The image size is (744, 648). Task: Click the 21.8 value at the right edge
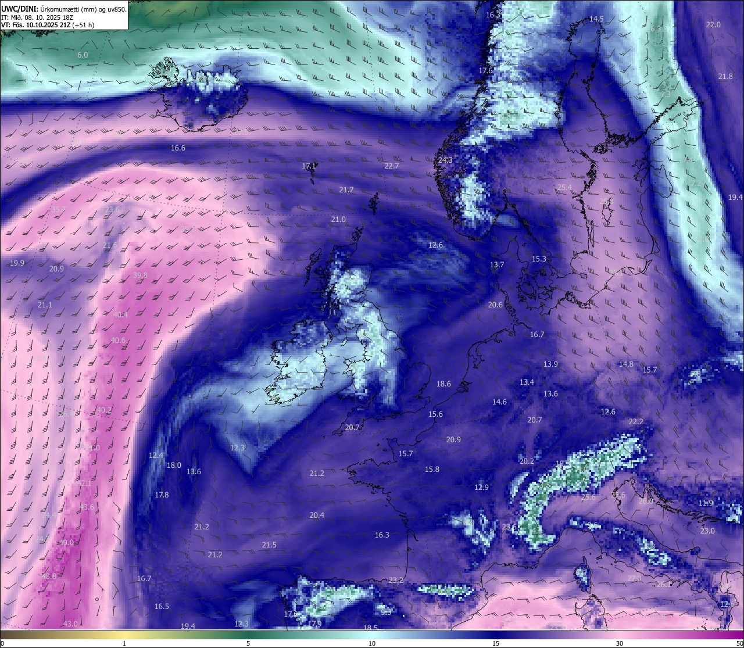(x=725, y=77)
